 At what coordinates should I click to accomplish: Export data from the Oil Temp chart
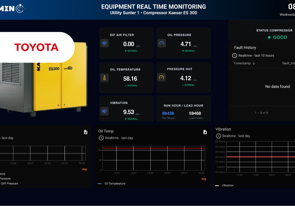(205, 132)
